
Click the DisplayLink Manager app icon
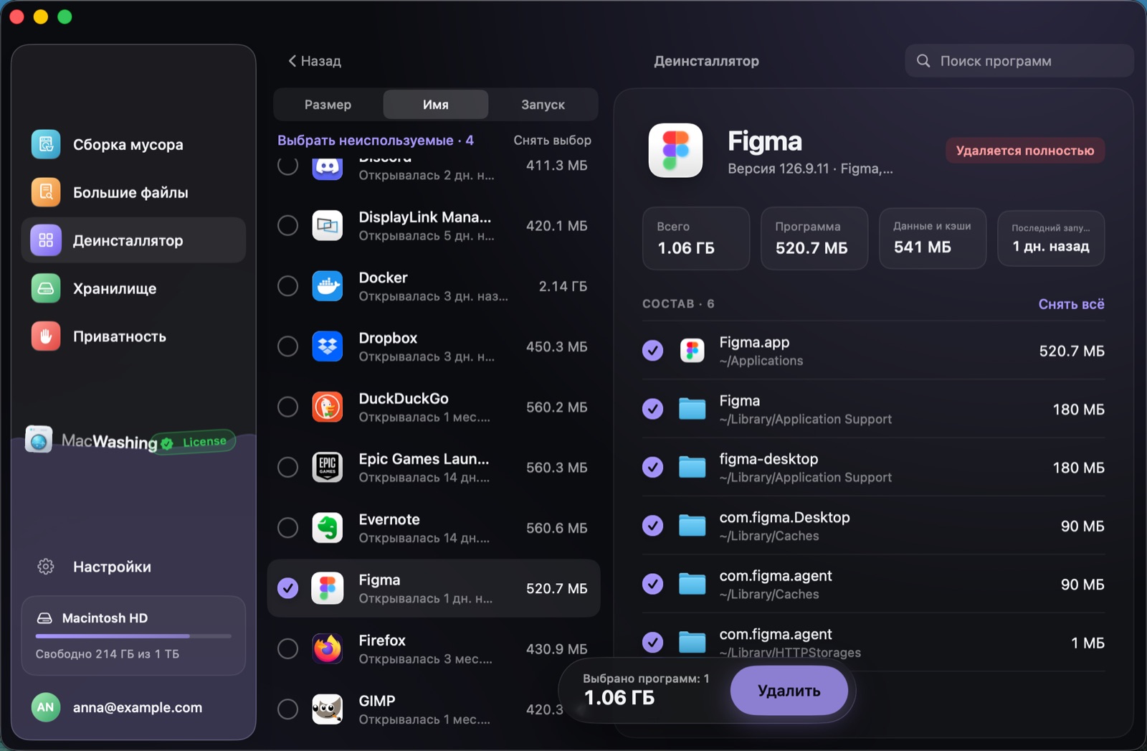tap(328, 226)
